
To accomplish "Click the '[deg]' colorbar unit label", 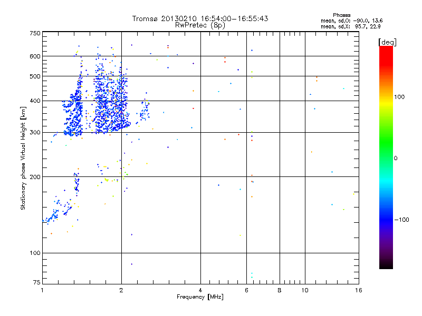I will tap(387, 42).
